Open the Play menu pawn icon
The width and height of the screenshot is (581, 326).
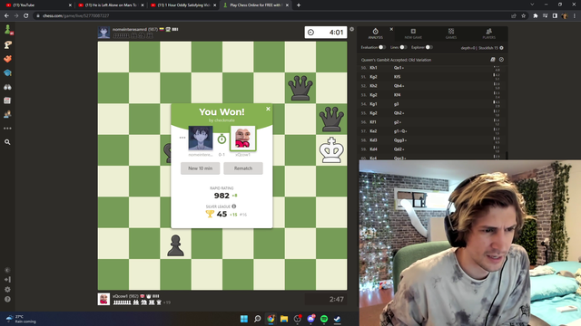(x=8, y=29)
